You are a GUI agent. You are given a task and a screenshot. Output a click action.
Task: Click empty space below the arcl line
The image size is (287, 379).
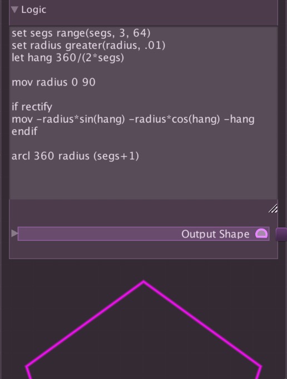(x=143, y=181)
